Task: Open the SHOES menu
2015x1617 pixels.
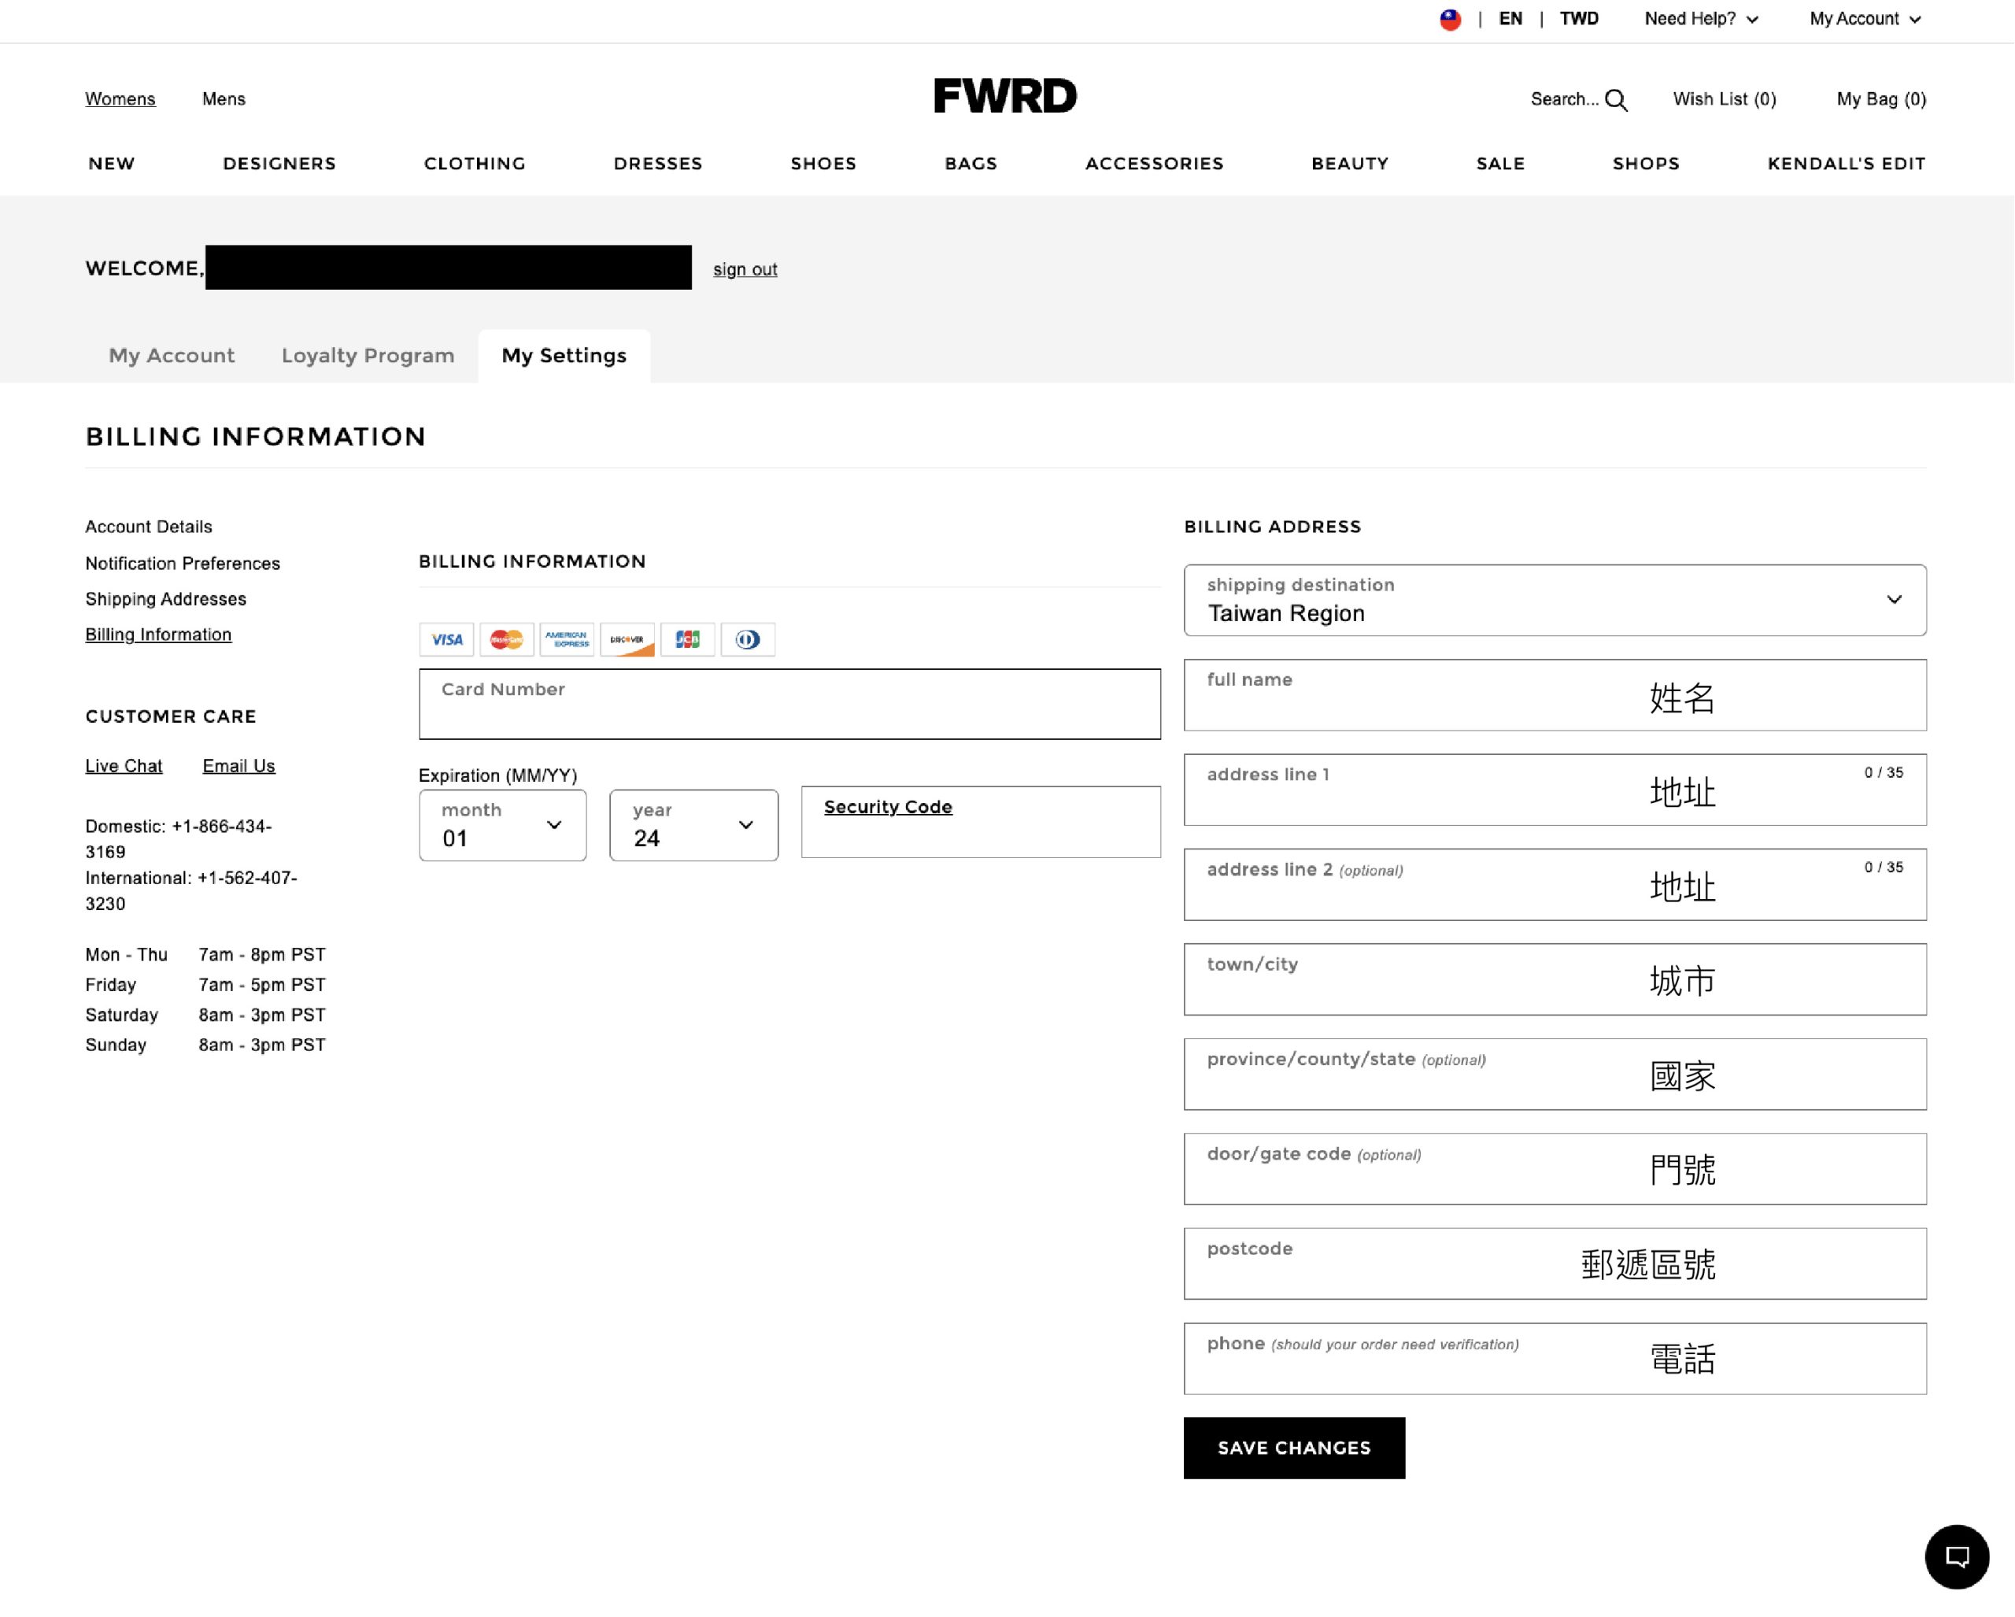Action: pos(823,164)
